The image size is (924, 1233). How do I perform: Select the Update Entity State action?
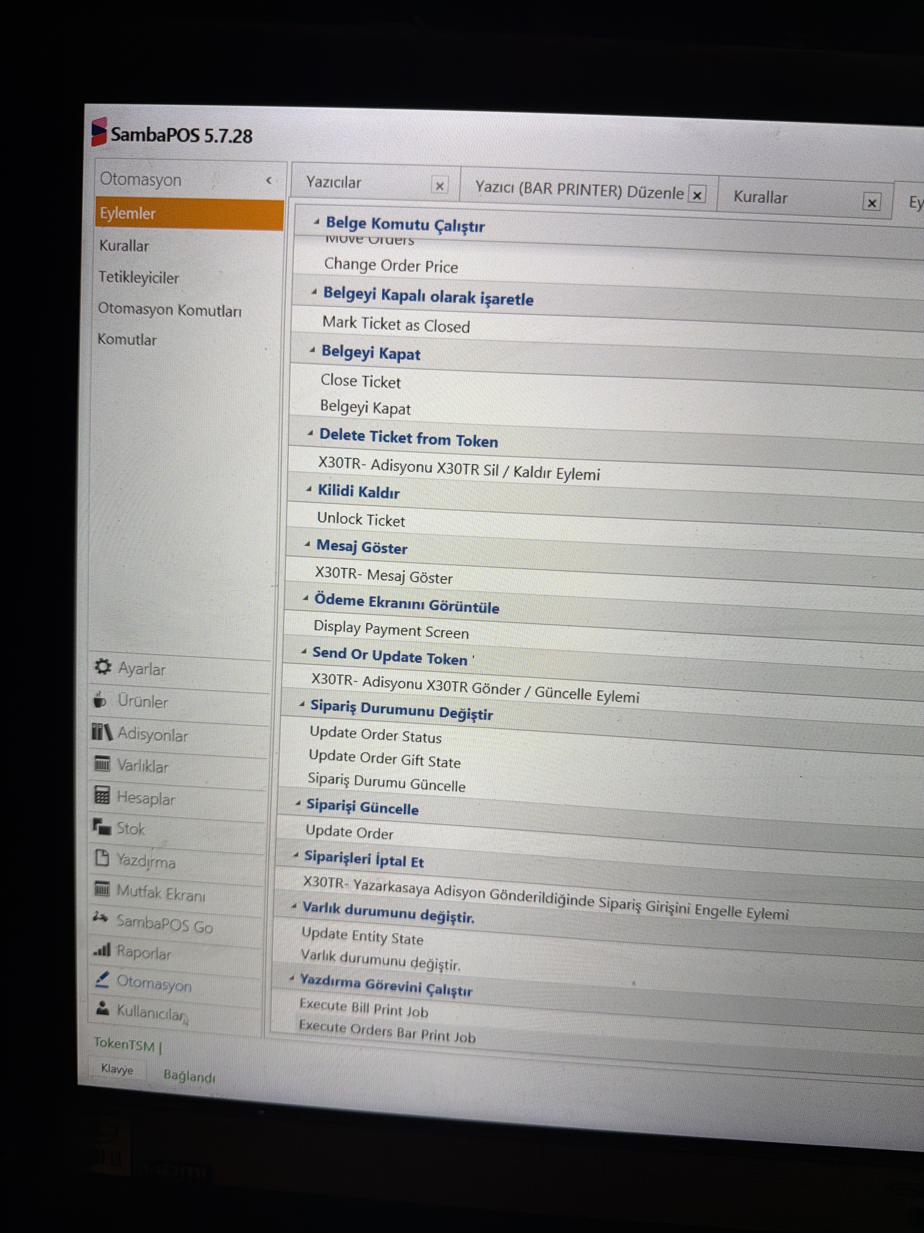click(x=362, y=936)
